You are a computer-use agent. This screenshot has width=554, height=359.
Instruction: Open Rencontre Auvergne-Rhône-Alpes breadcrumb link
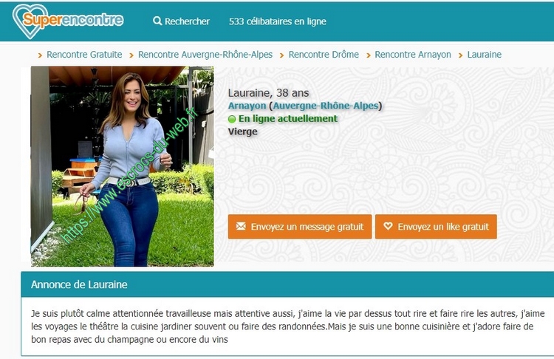click(205, 55)
